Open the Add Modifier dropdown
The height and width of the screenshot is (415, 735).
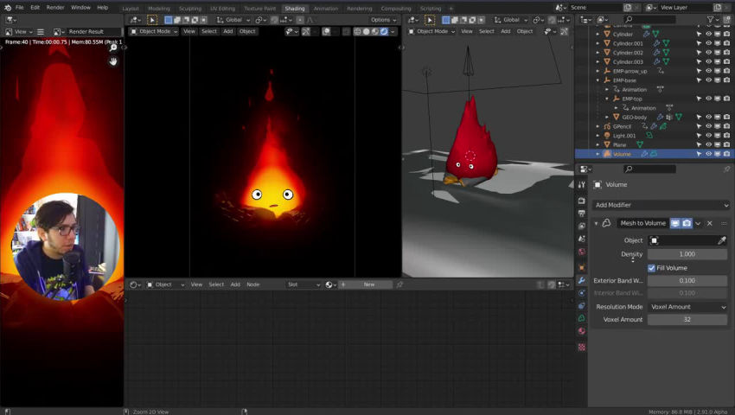point(661,205)
